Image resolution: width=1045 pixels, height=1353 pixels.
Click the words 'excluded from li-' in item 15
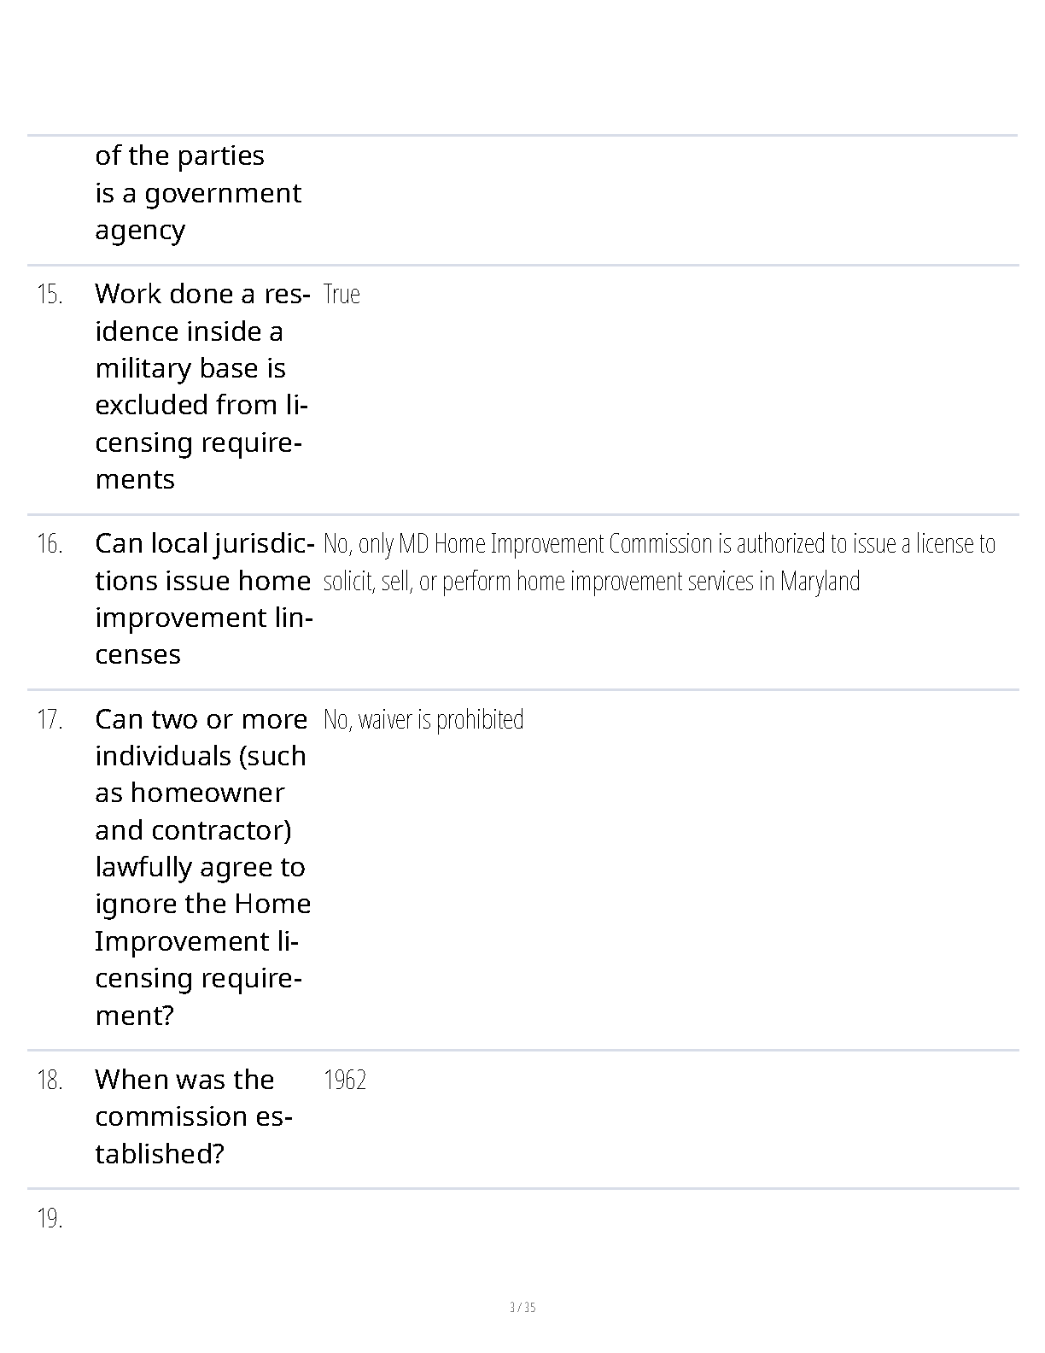(x=201, y=405)
